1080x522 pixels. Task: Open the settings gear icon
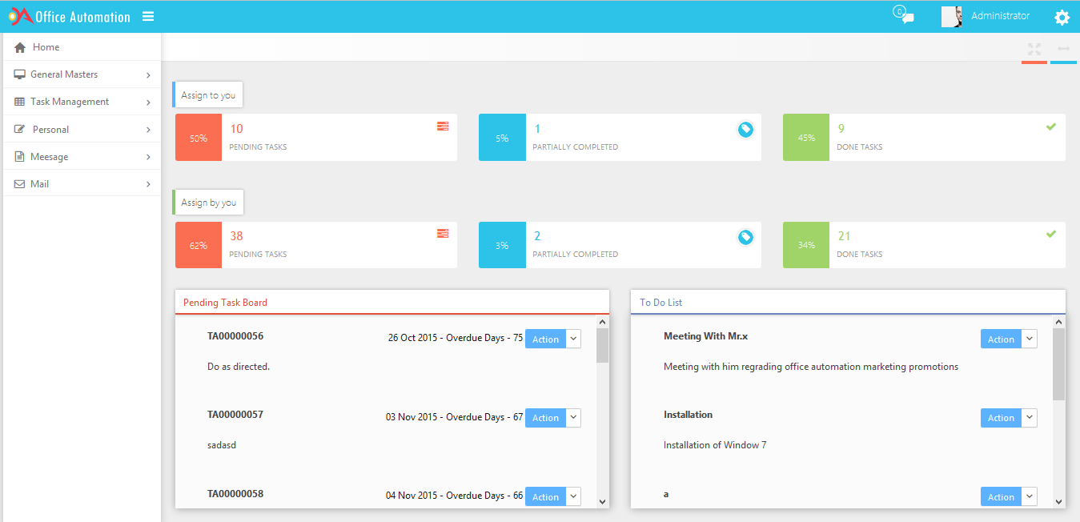[1062, 18]
